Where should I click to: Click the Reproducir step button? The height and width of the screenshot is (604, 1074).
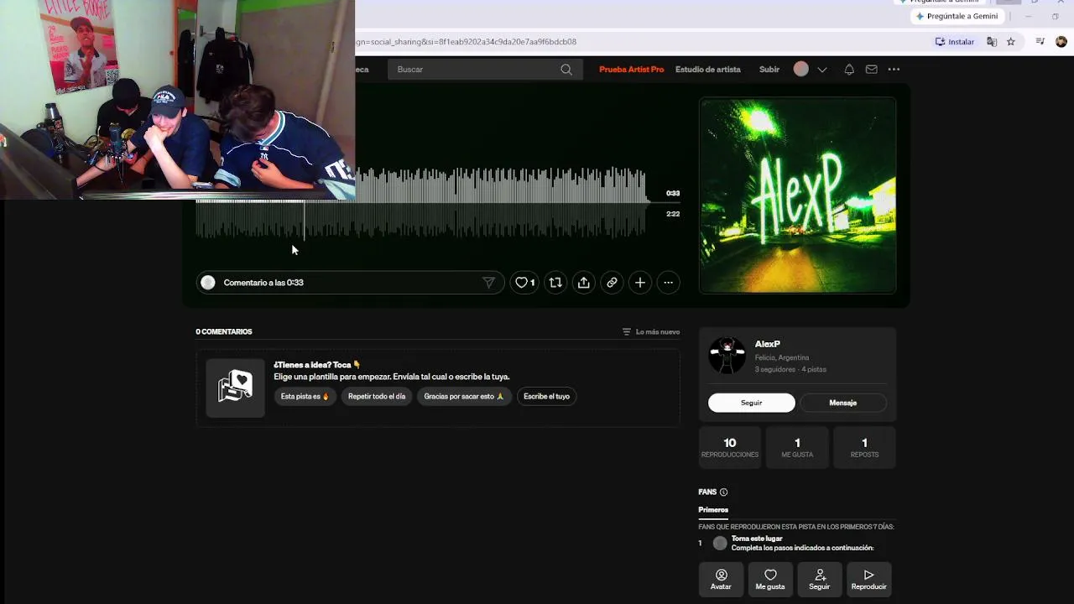868,580
